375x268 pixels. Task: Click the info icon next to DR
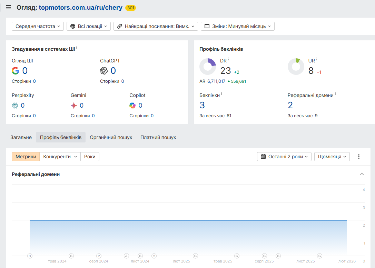click(x=228, y=59)
